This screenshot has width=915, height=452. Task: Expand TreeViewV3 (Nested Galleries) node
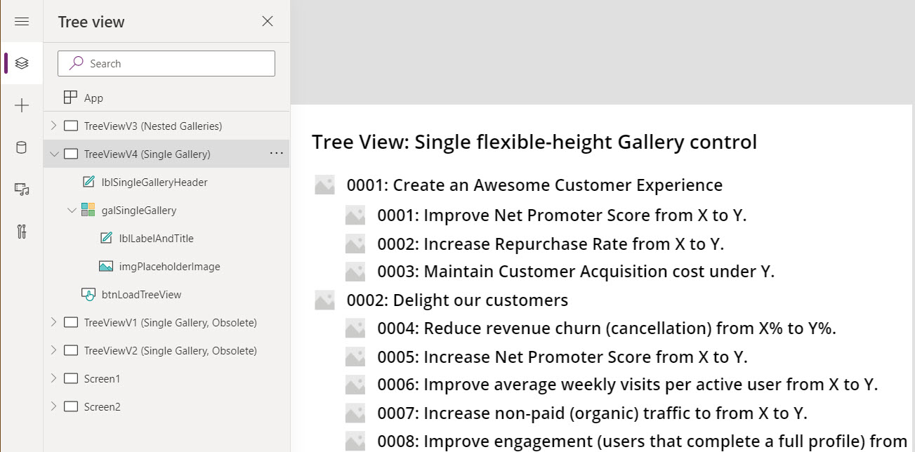[54, 126]
